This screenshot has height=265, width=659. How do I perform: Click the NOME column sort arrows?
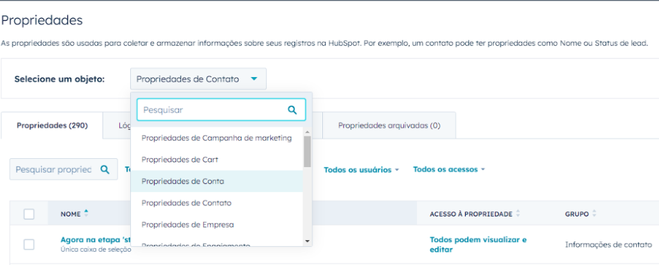(86, 213)
